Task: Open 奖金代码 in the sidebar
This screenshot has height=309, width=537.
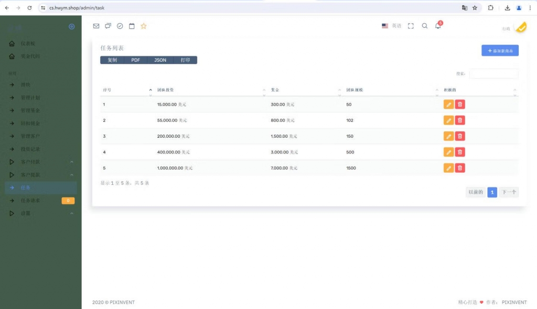Action: tap(40, 57)
